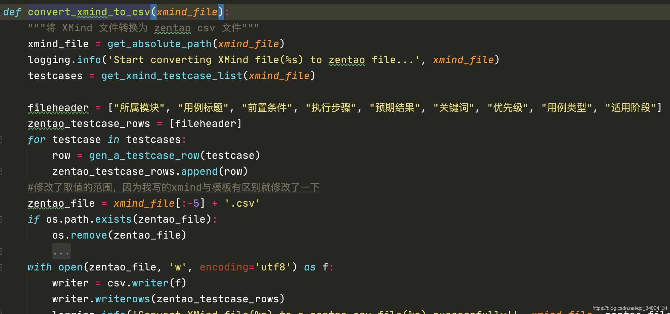Click the Chinese comment starting with #修改了

[x=174, y=188]
